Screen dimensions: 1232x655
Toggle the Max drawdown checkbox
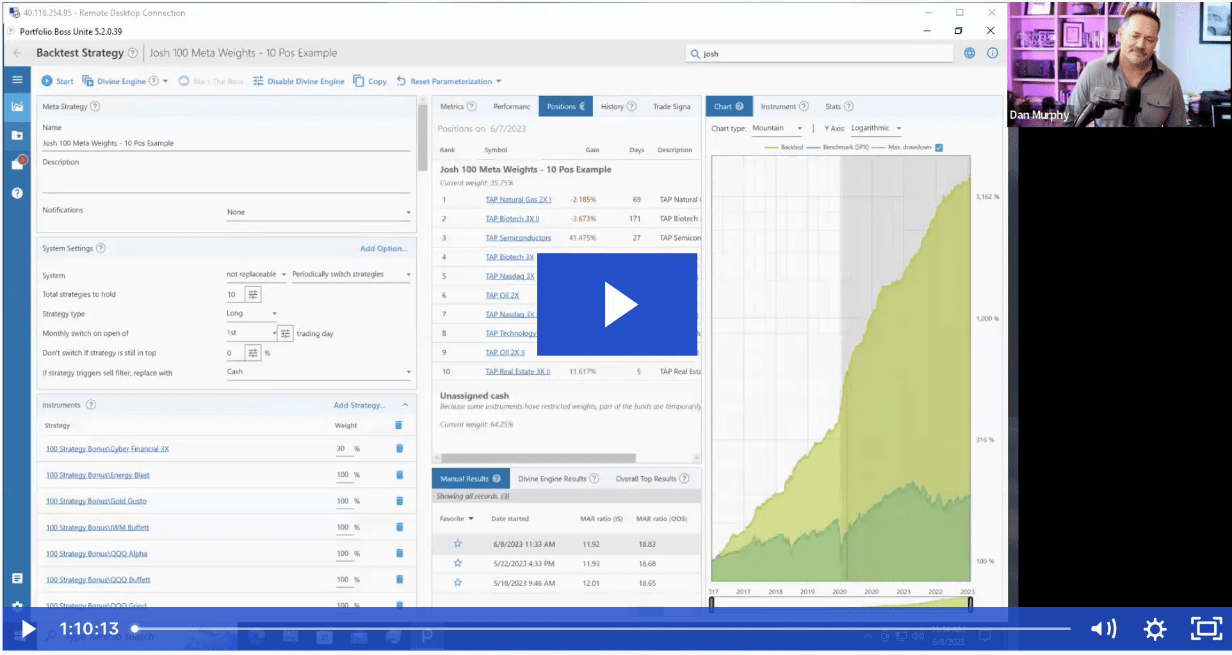point(939,147)
